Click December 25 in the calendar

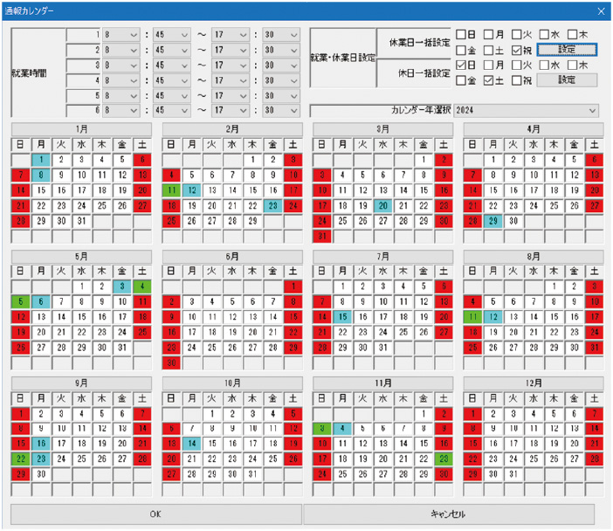click(x=533, y=457)
